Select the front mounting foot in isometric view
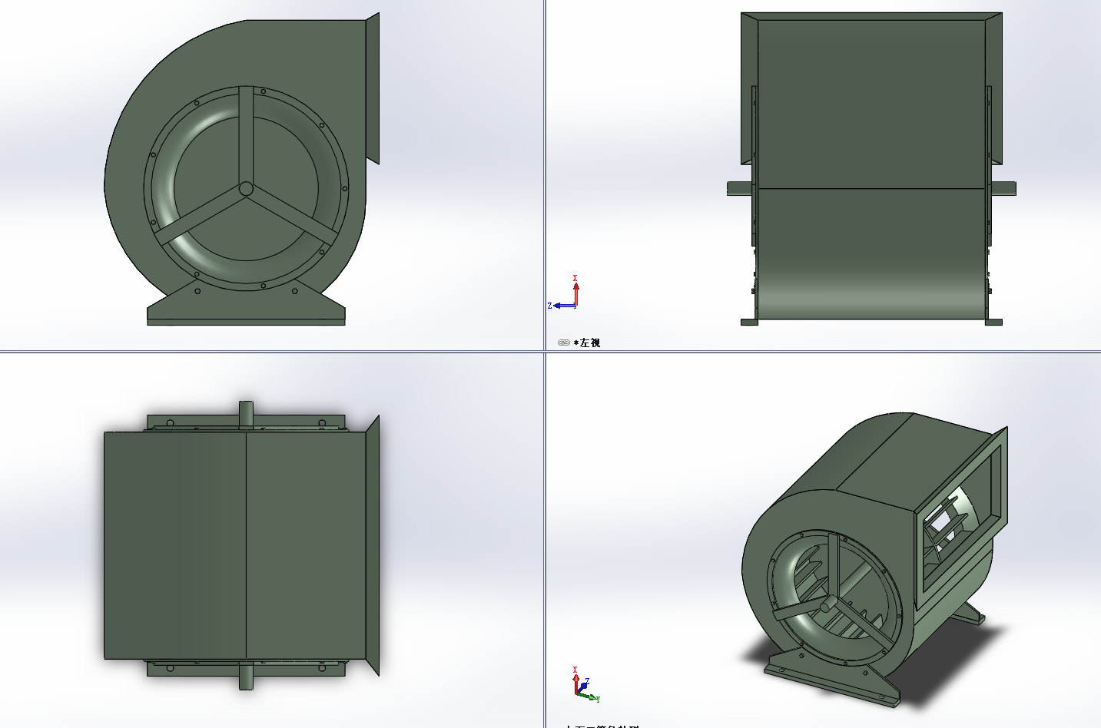This screenshot has width=1101, height=728. click(x=831, y=678)
